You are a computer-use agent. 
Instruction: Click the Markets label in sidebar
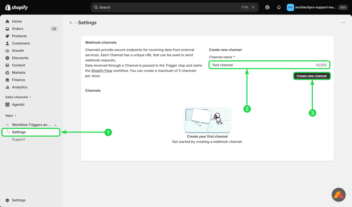19,73
